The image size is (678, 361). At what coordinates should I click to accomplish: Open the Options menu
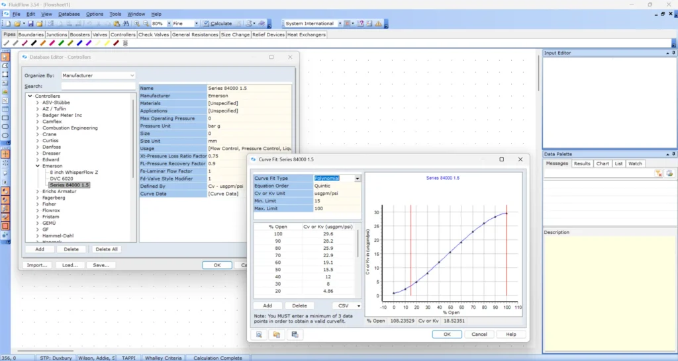tap(94, 15)
